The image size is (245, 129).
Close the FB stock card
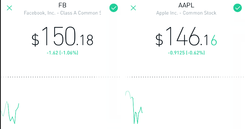[9, 8]
